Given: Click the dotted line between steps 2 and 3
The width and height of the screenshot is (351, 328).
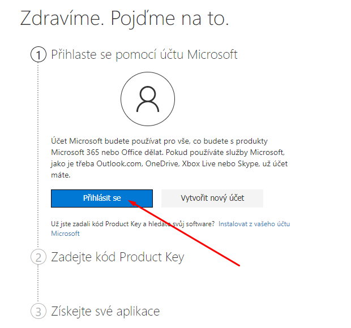Looking at the screenshot, I should 38,284.
